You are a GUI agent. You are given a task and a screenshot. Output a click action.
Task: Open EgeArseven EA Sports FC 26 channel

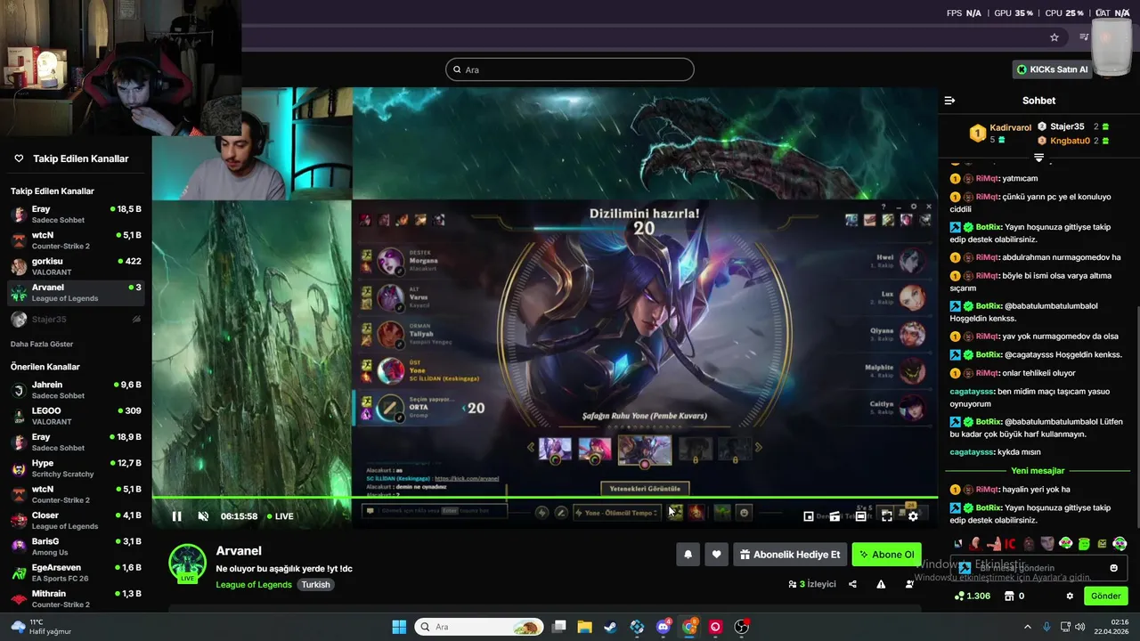pyautogui.click(x=76, y=572)
